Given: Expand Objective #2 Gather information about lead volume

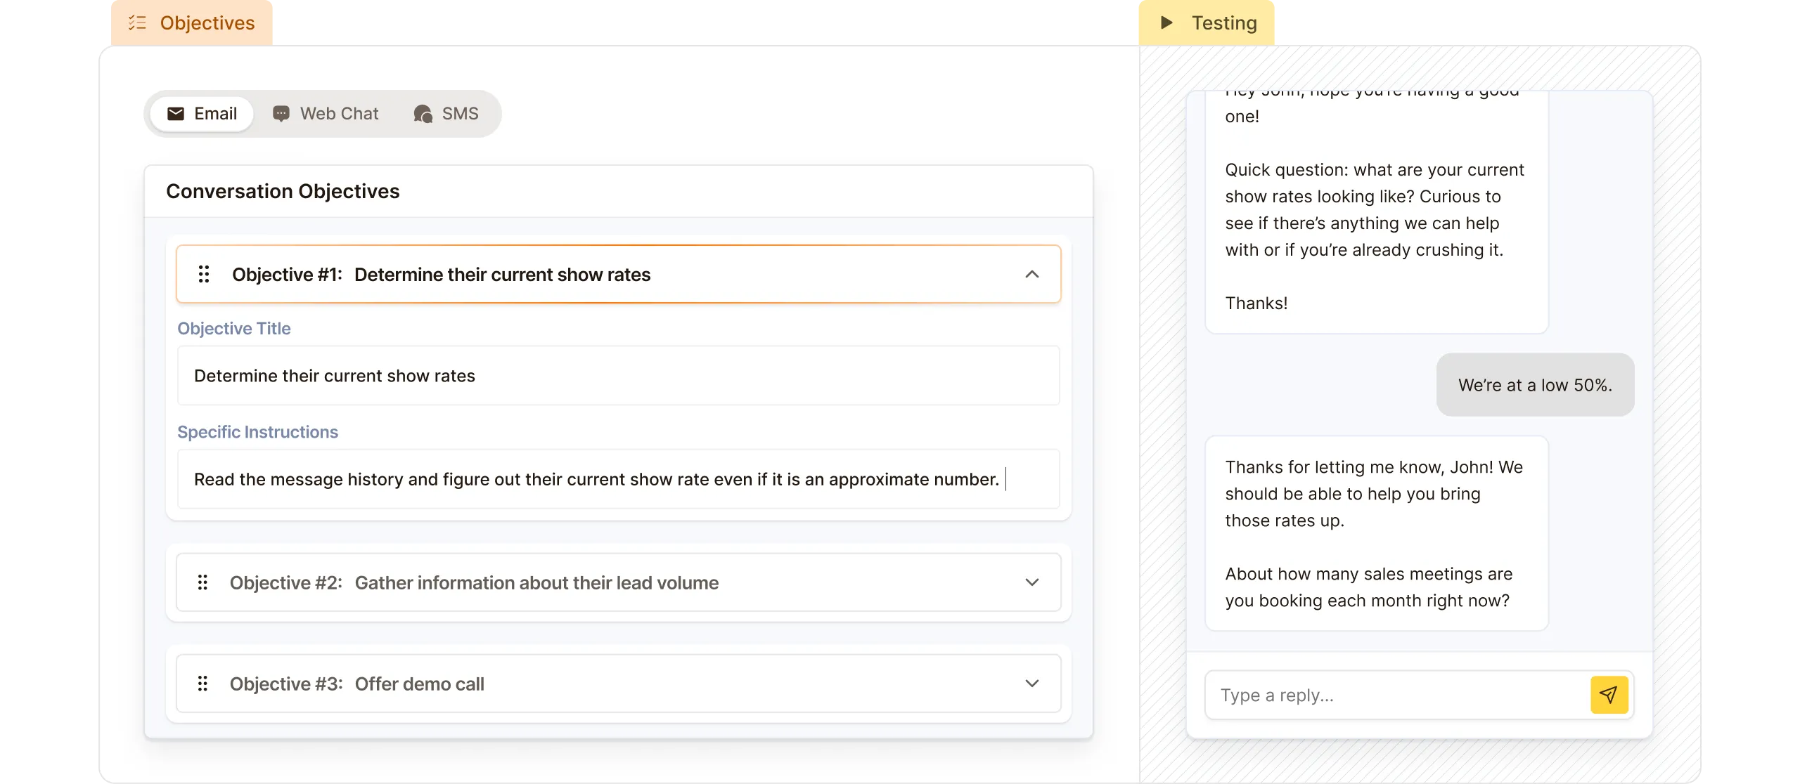Looking at the screenshot, I should pos(1032,582).
